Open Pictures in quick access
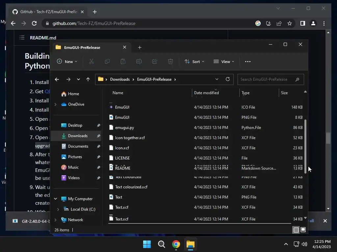This screenshot has height=252, width=337. pyautogui.click(x=75, y=157)
